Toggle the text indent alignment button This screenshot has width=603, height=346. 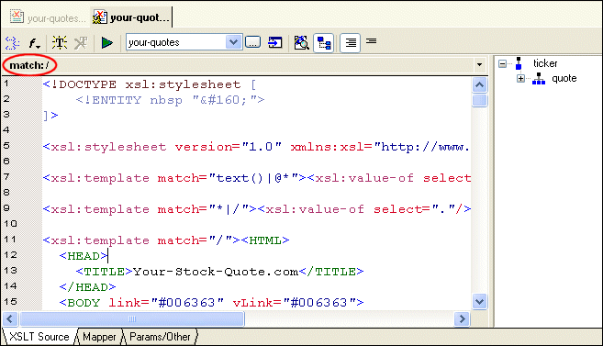pos(351,43)
